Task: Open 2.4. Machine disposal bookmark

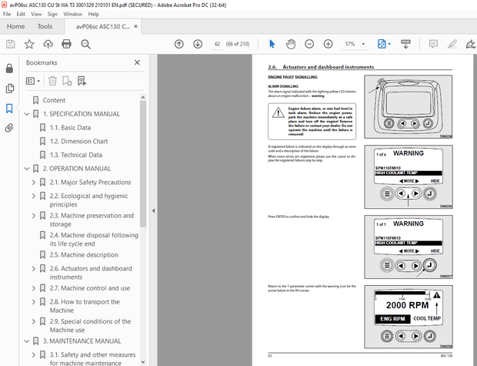Action: [94, 240]
